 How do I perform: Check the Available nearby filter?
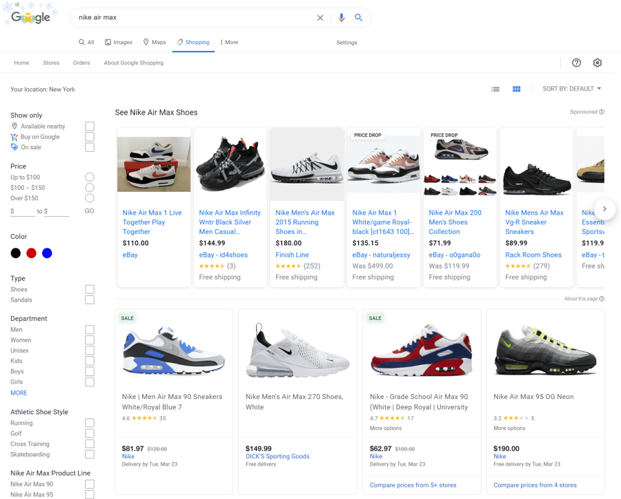[x=90, y=126]
